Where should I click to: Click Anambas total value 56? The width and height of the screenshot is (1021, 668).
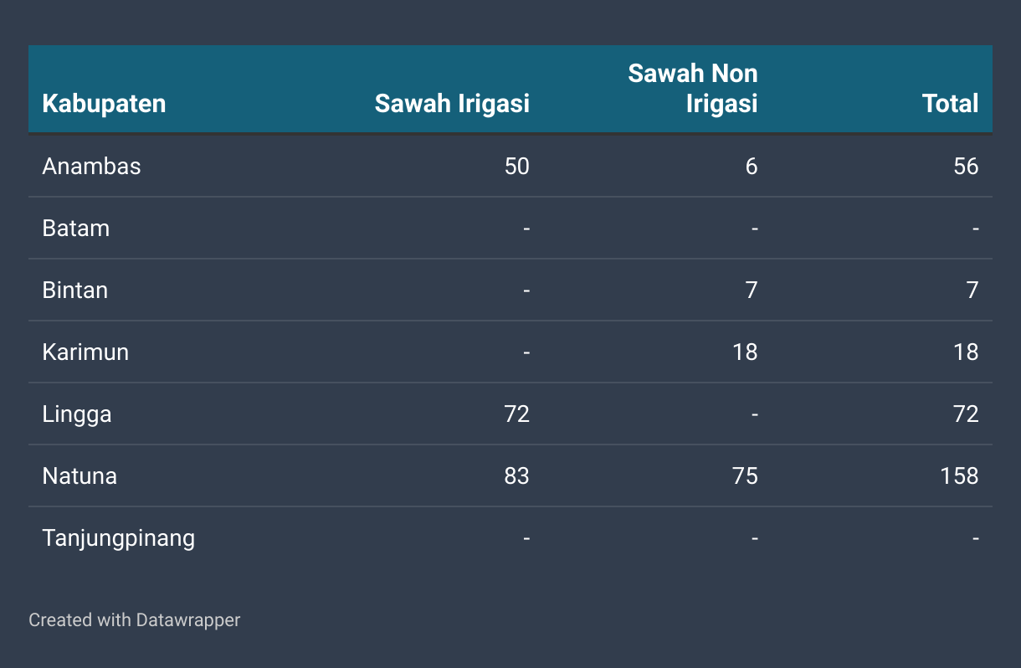pos(966,167)
